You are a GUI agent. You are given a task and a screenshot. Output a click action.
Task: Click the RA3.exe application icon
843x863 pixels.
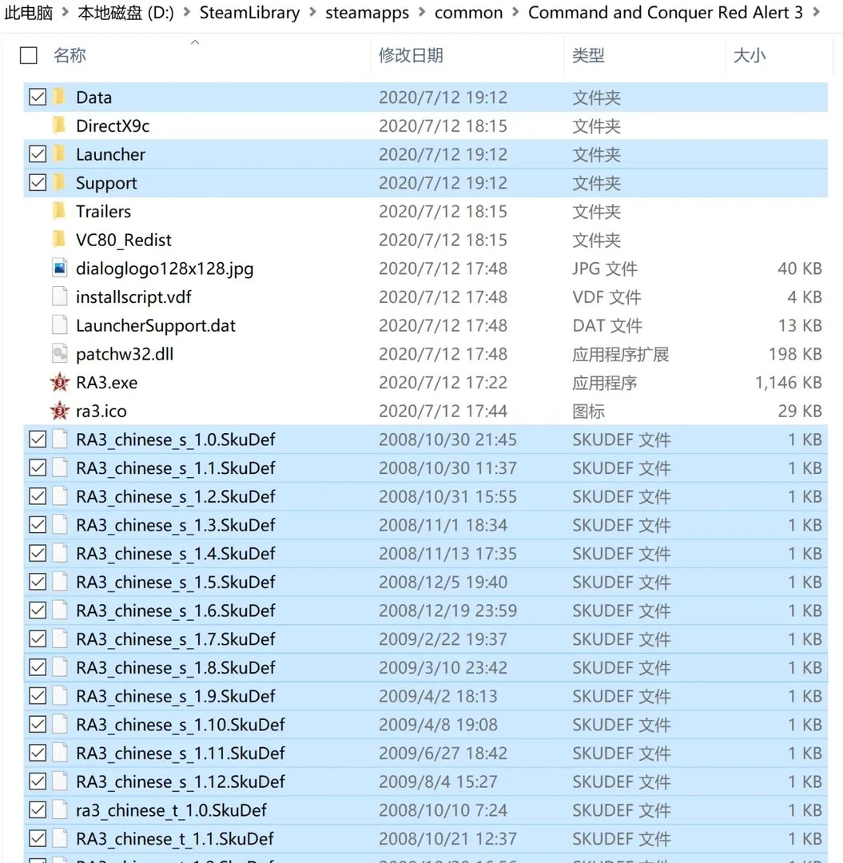point(61,382)
